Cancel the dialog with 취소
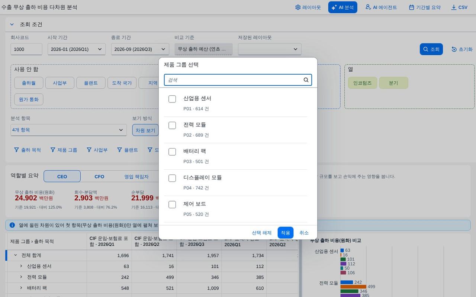The image size is (476, 297). pos(304,233)
